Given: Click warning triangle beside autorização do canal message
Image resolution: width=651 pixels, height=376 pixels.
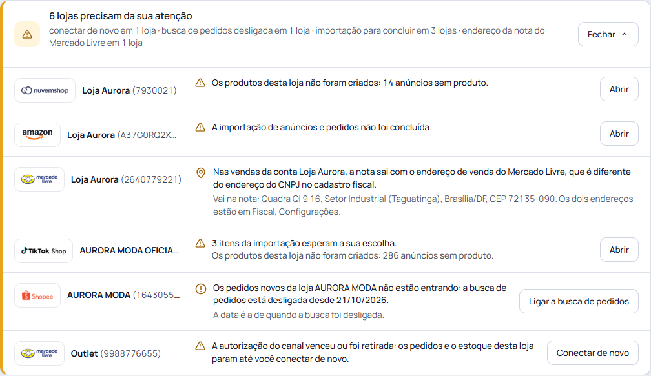Looking at the screenshot, I should tap(200, 346).
